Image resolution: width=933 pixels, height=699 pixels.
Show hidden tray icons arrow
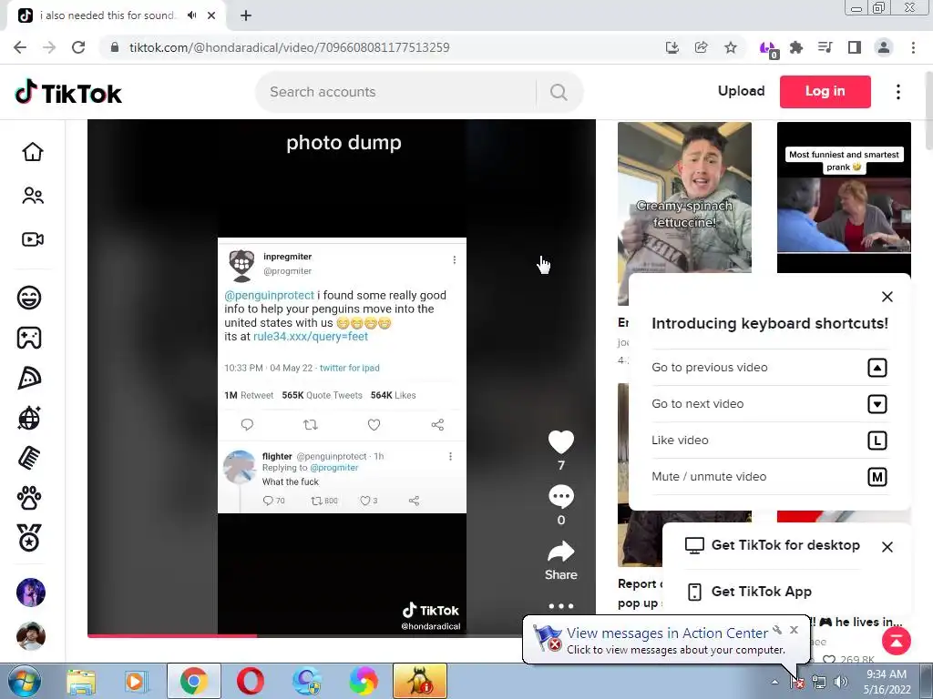[774, 683]
